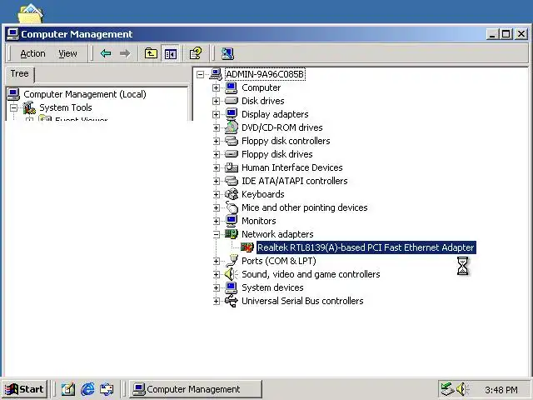
Task: Launch Outlook Express from quick launch
Action: click(x=107, y=389)
